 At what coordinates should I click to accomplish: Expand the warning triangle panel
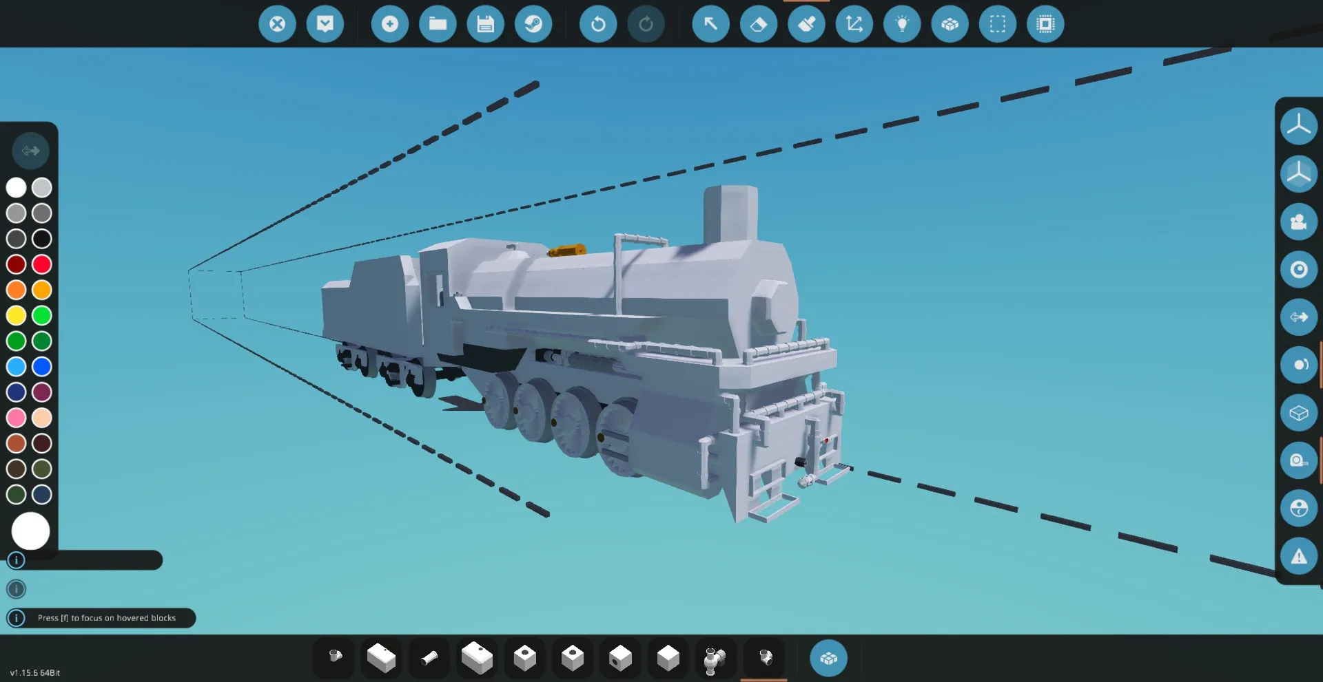tap(1298, 556)
